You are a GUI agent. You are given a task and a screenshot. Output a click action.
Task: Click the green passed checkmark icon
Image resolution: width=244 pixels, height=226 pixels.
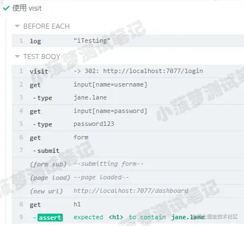point(6,8)
